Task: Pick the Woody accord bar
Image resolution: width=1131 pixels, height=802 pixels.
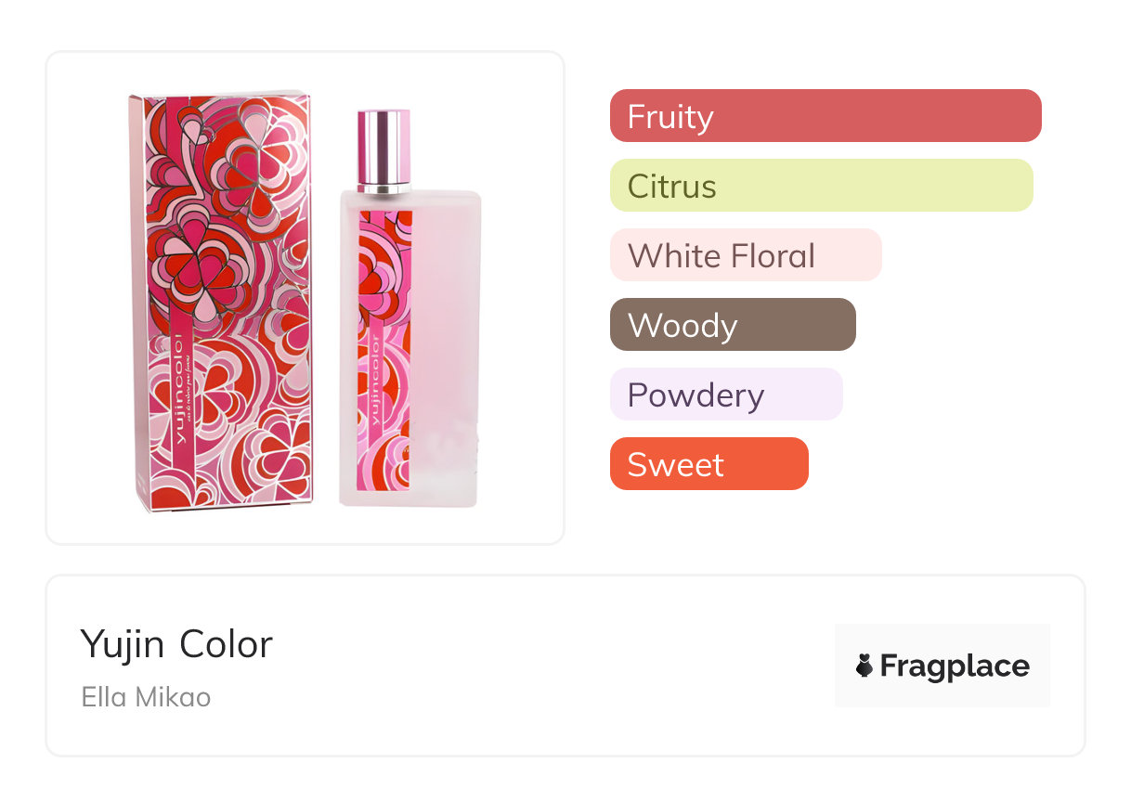Action: (732, 325)
